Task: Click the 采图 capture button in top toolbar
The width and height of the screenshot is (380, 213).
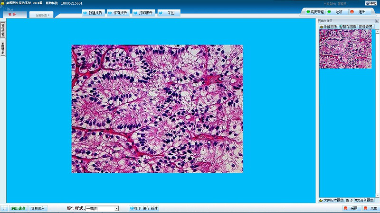Action: point(168,13)
